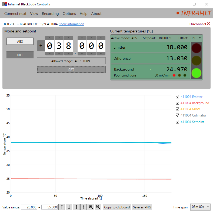Shift the chart value range up with the up arrow
Image resolution: width=213 pixels, height=213 pixels.
62,207
